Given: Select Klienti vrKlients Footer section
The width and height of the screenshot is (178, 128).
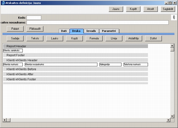Looking at the screenshot, I should [x=75, y=79].
